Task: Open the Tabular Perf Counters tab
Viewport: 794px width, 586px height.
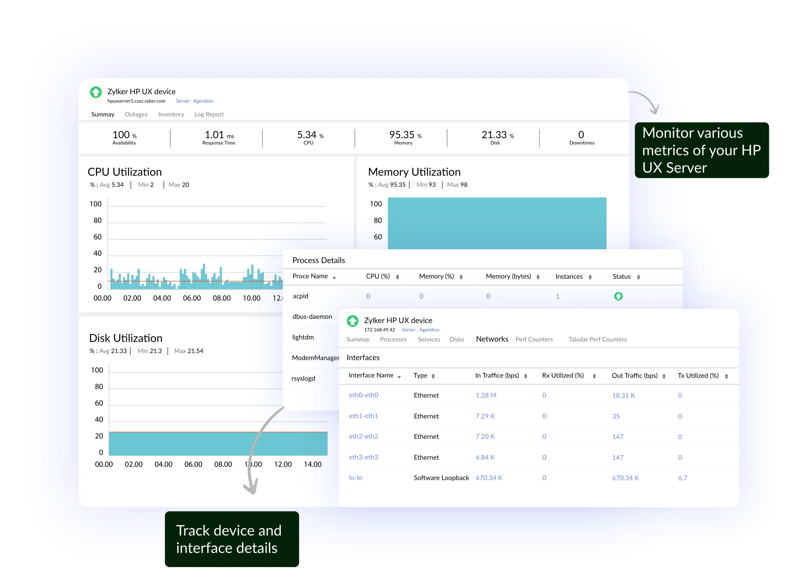Action: [597, 339]
